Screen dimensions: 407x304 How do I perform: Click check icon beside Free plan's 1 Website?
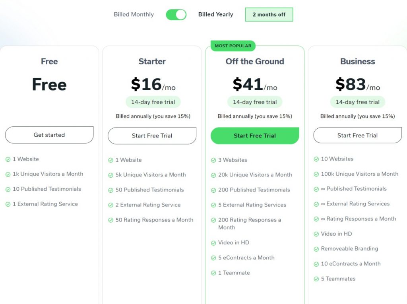8,159
